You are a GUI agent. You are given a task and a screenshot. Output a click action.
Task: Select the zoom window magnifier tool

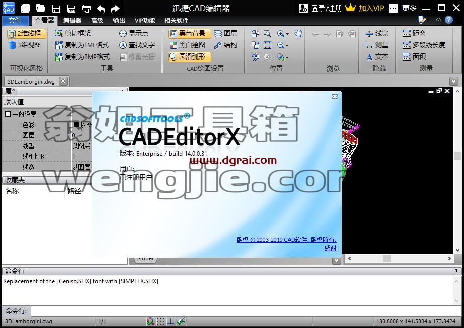pos(267,33)
